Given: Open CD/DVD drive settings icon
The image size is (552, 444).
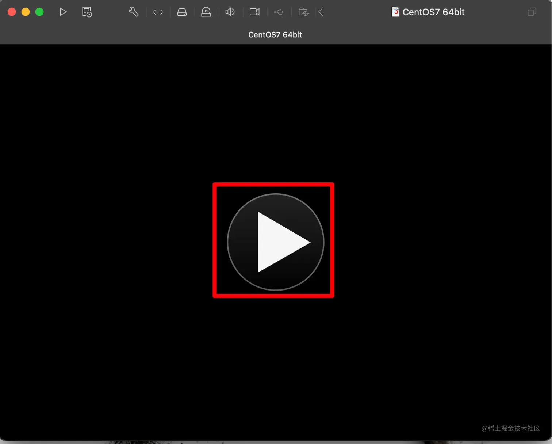Looking at the screenshot, I should 206,12.
